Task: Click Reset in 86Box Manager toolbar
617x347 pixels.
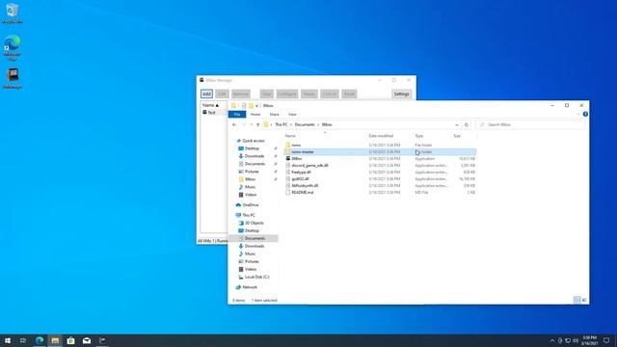Action: (349, 94)
